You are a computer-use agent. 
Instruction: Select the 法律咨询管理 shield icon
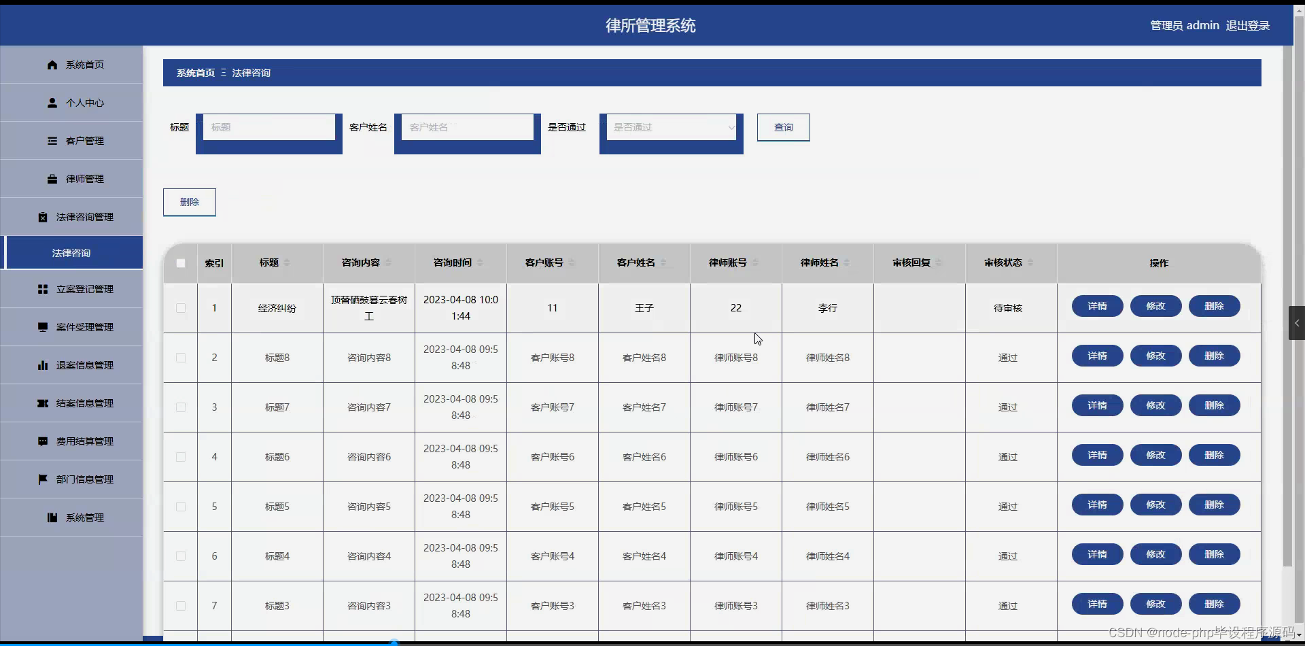pyautogui.click(x=43, y=217)
